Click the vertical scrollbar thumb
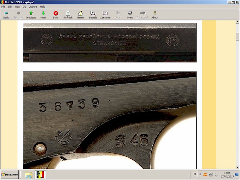Screen dimensions: 240x180 pos(237,36)
